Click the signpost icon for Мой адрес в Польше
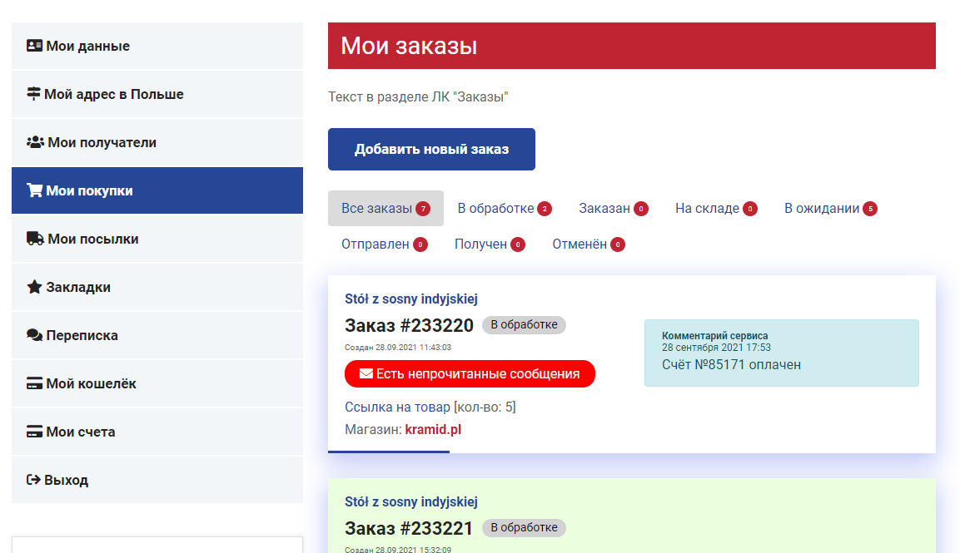Viewport: 960px width, 553px height. click(34, 94)
